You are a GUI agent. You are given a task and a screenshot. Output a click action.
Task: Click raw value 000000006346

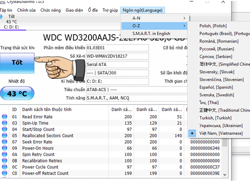click(205, 148)
